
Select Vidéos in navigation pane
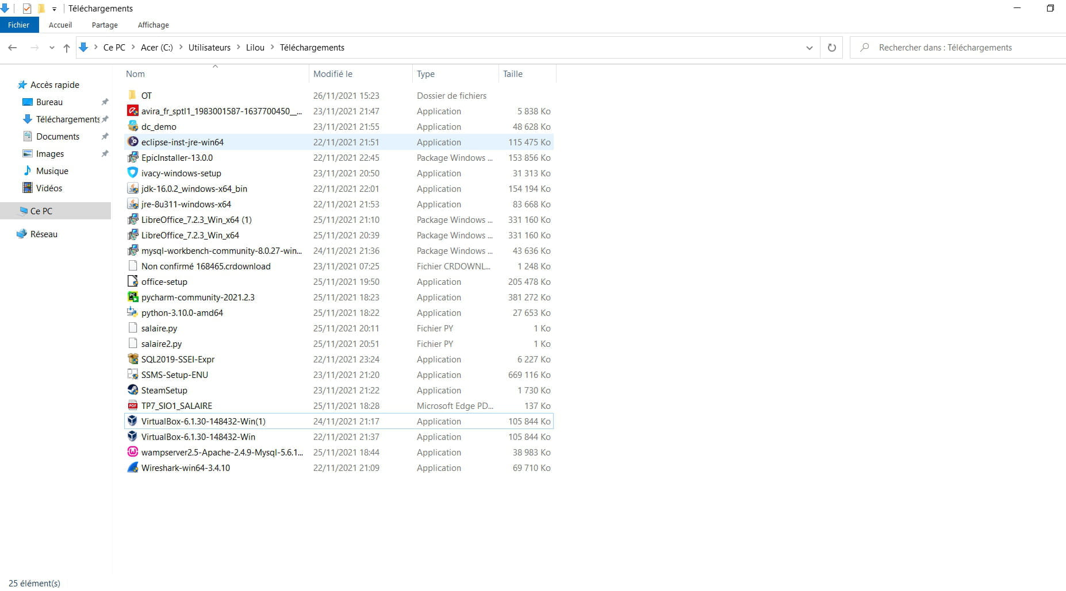pos(49,188)
